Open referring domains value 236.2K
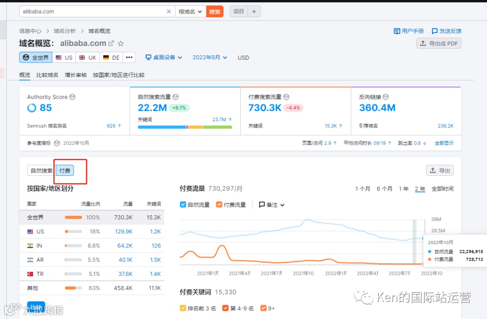 tap(446, 126)
